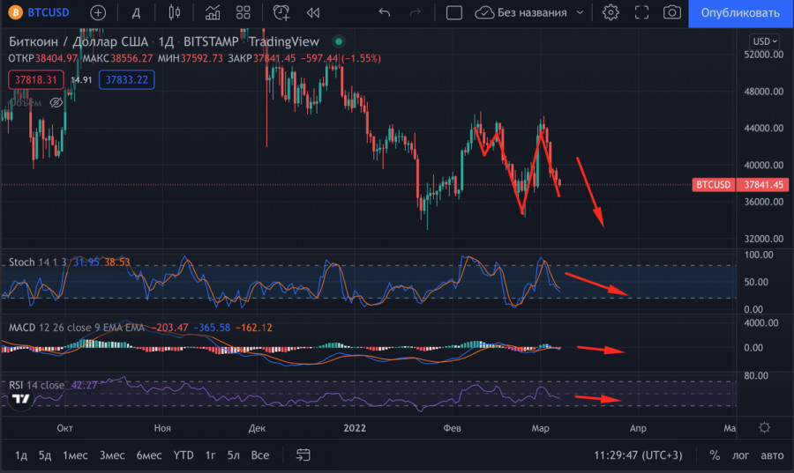794x473 pixels.
Task: Toggle percent scale with % button
Action: pos(715,455)
